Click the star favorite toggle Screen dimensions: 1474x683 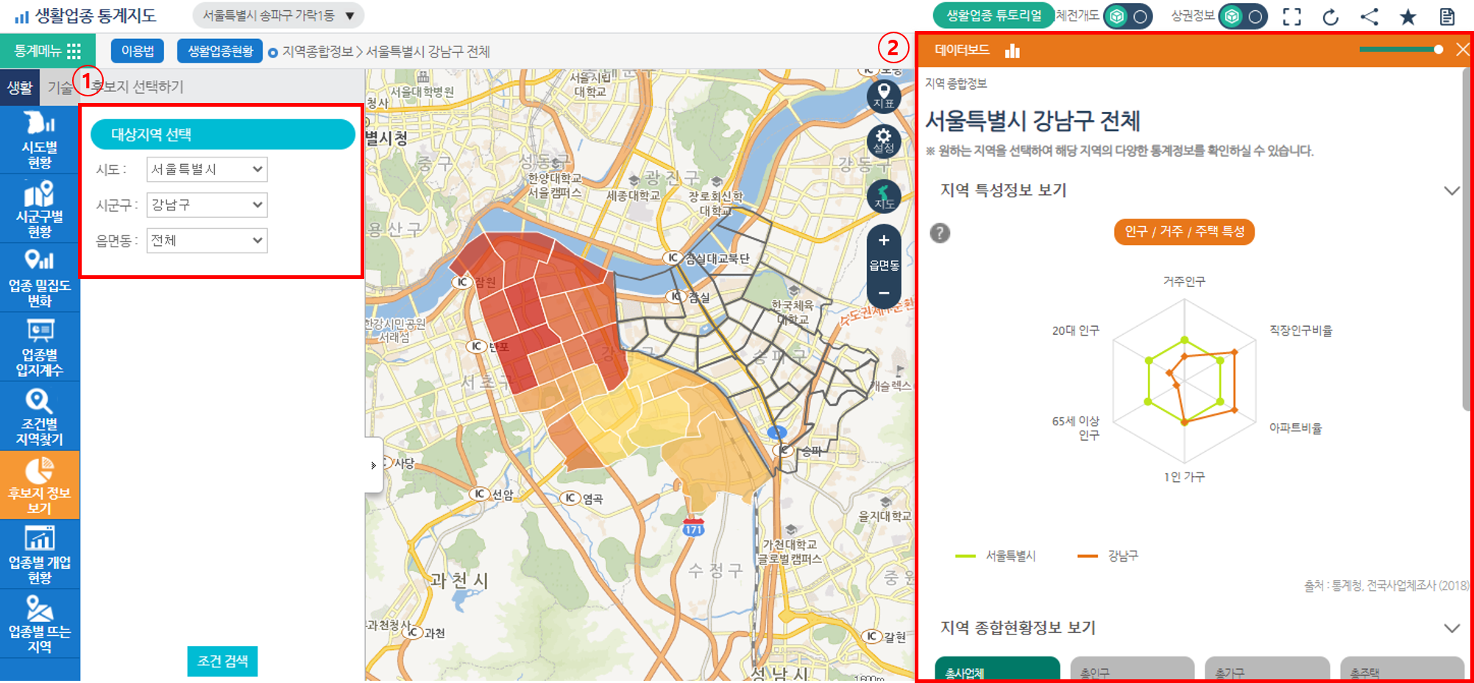tap(1408, 17)
